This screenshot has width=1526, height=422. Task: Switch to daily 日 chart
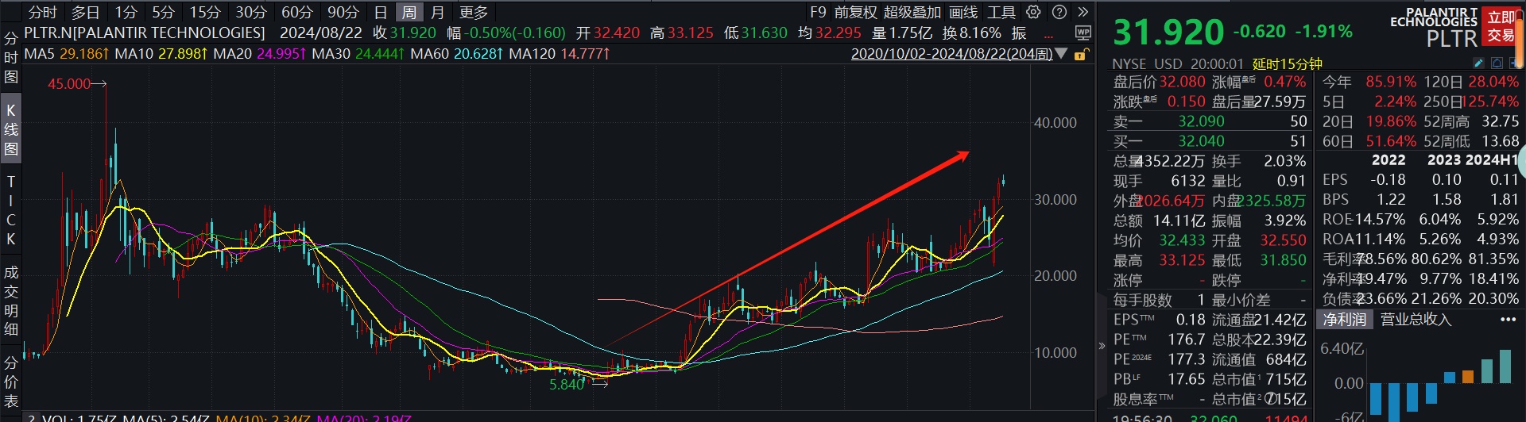[x=381, y=12]
